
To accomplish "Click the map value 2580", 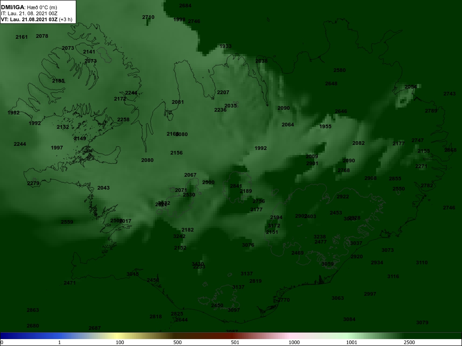I will pyautogui.click(x=340, y=70).
